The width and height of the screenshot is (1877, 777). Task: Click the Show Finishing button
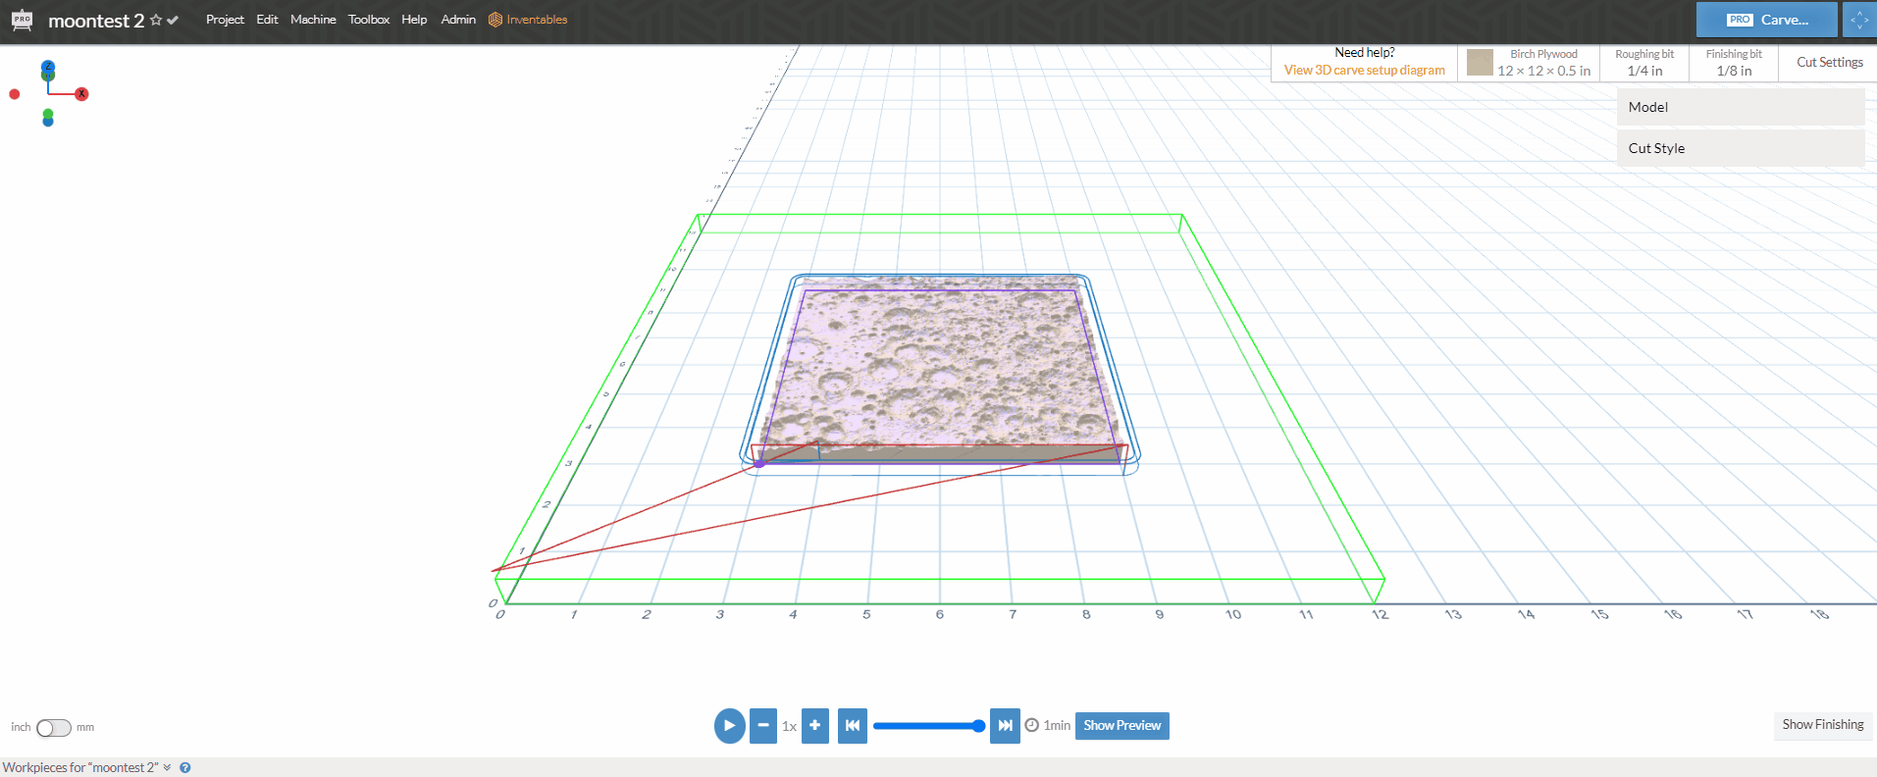pyautogui.click(x=1823, y=725)
